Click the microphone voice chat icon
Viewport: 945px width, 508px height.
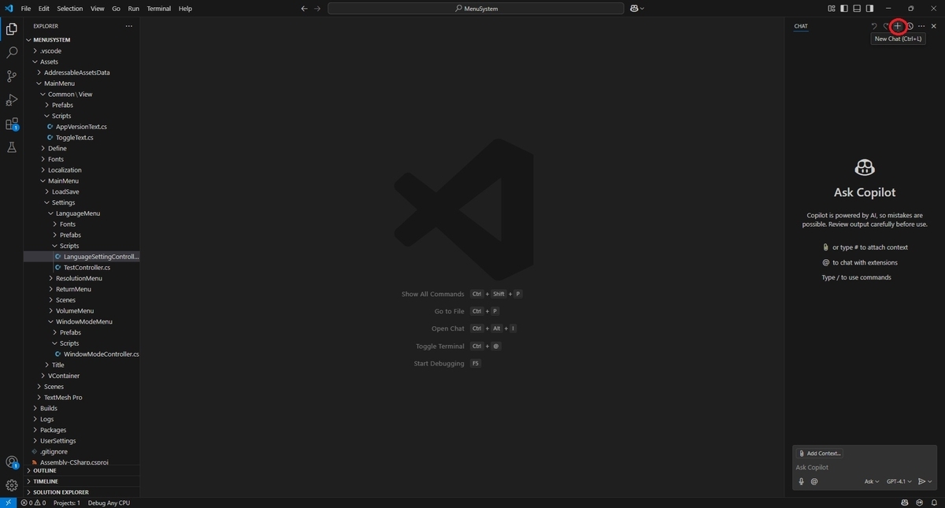click(x=802, y=481)
